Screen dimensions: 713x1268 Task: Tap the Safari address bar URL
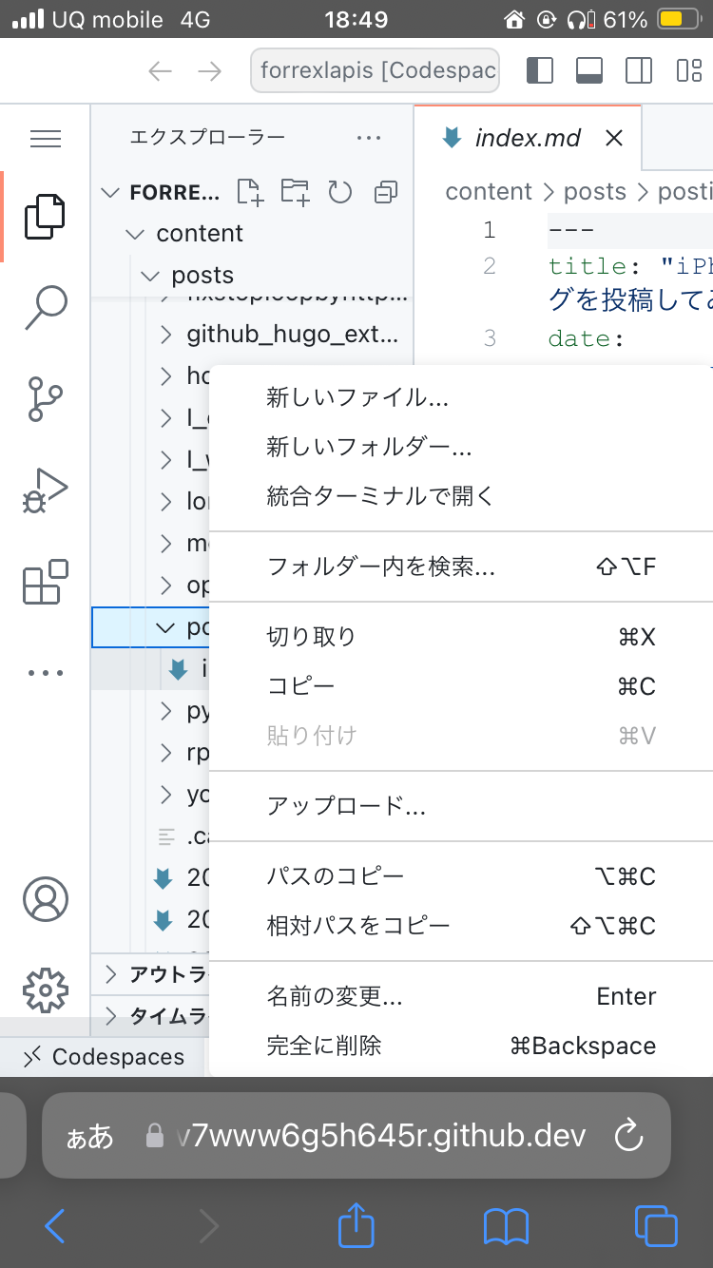(380, 1135)
